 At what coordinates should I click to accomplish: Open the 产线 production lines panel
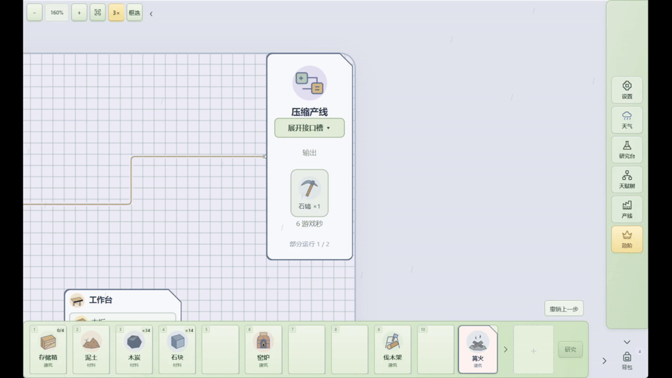[x=627, y=209]
